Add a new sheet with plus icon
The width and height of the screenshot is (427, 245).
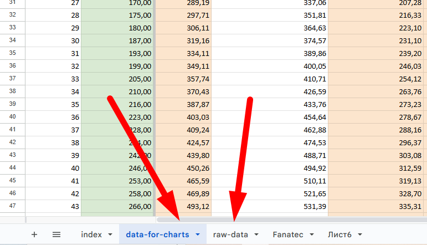[34, 234]
